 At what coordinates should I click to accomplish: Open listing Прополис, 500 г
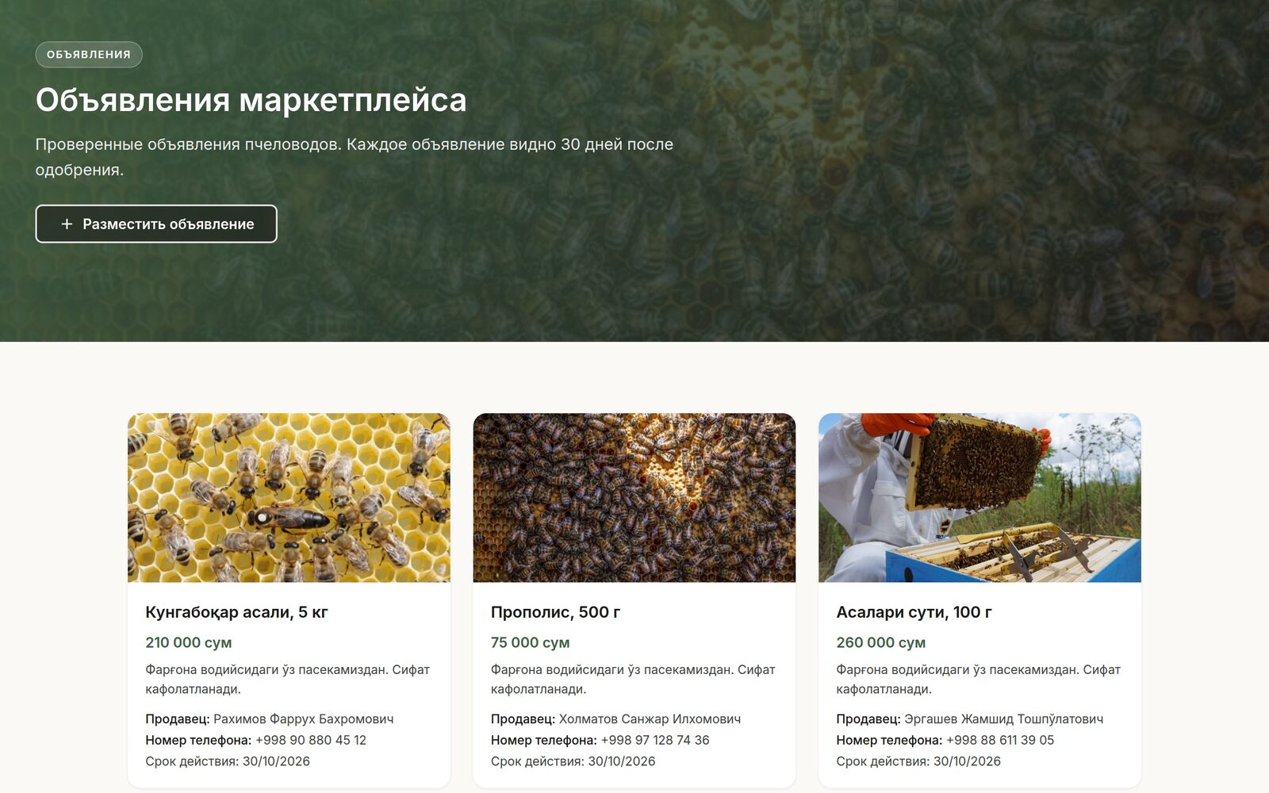tap(555, 612)
